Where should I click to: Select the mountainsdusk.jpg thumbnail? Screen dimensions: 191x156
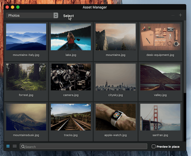point(26,117)
